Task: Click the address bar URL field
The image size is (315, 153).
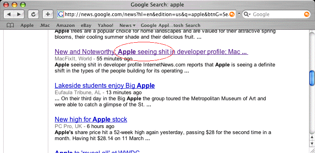Action: pos(146,14)
